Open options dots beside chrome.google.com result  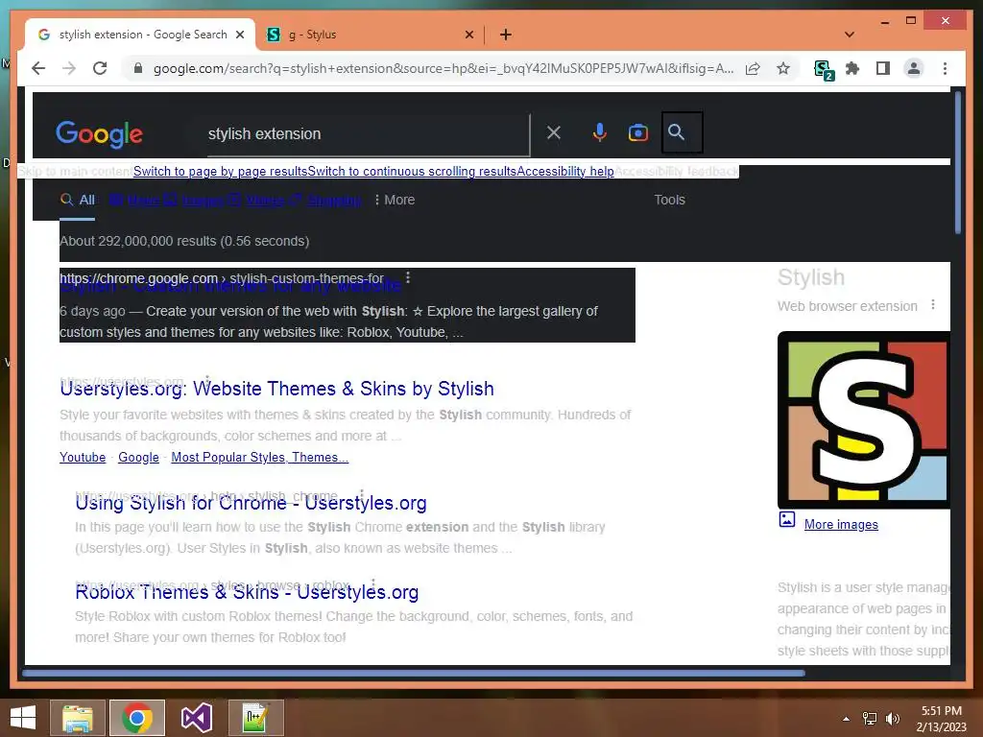tap(408, 277)
